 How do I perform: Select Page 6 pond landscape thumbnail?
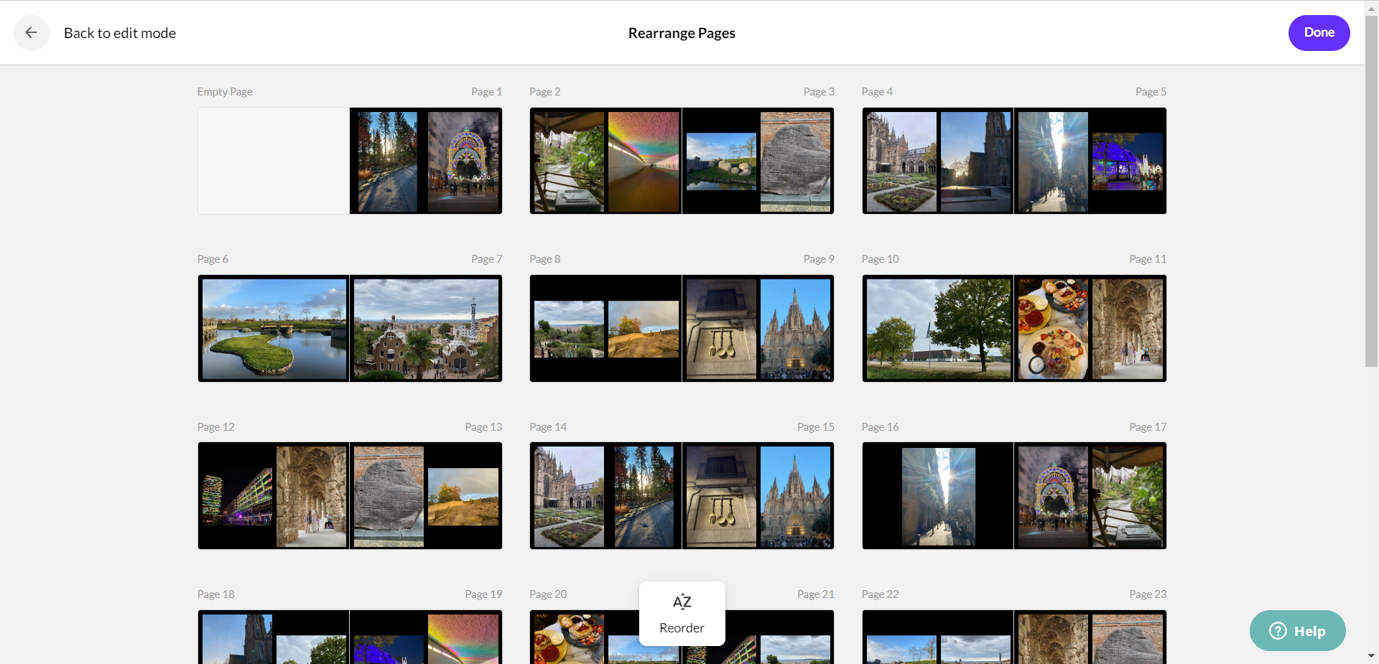[274, 329]
